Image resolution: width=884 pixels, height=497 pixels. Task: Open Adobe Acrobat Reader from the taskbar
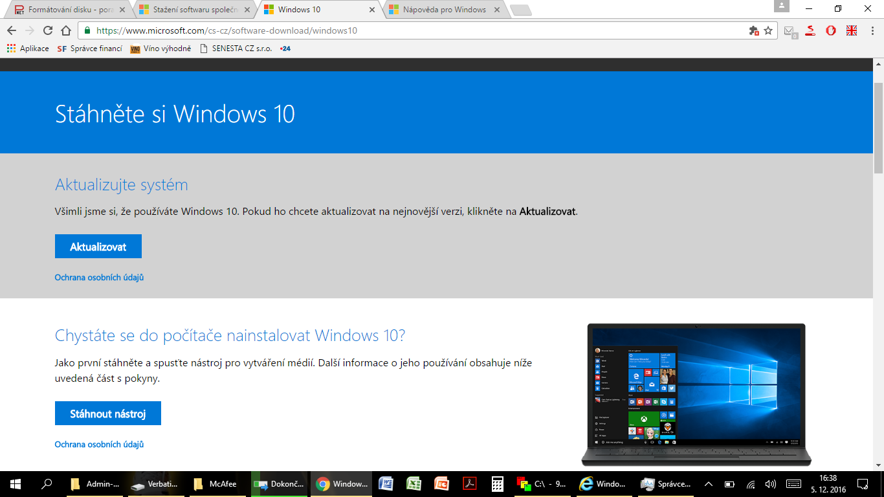(470, 483)
